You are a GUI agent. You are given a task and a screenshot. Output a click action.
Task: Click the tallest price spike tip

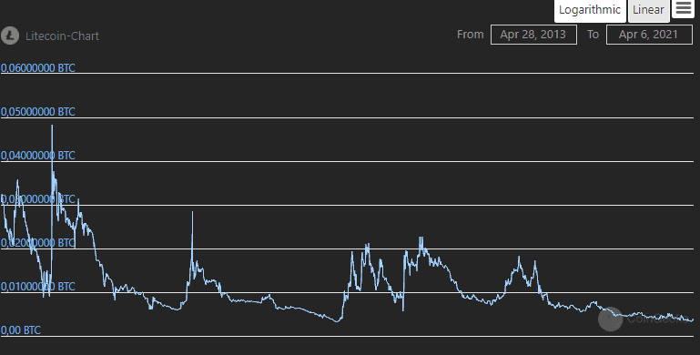point(52,126)
